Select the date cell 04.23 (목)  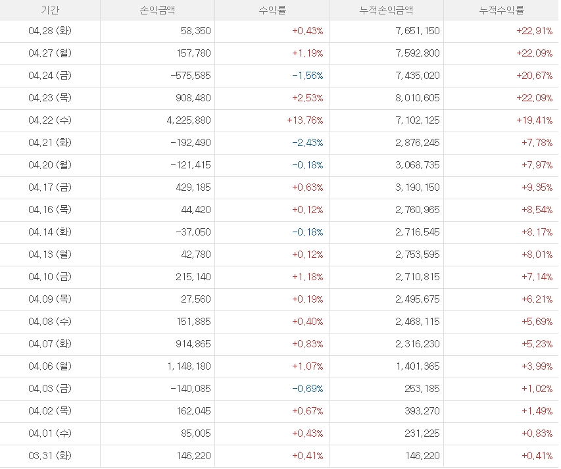[50, 97]
